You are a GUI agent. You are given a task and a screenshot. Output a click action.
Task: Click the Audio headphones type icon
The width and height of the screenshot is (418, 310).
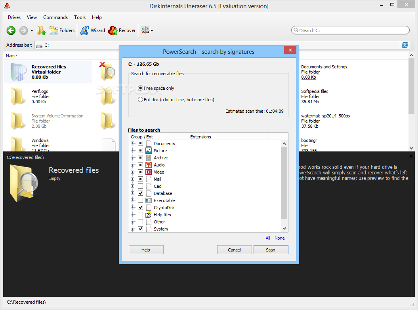149,165
